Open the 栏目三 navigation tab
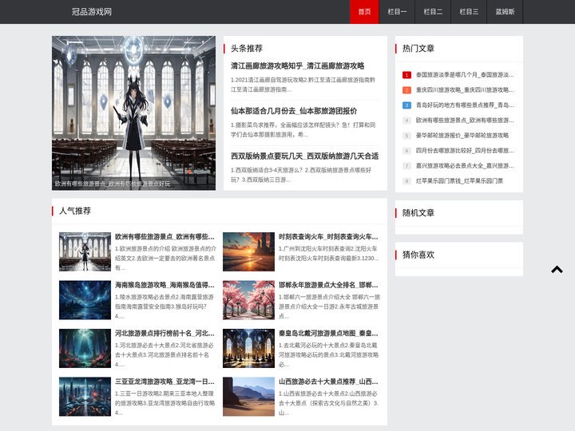The width and height of the screenshot is (575, 431). tap(469, 12)
